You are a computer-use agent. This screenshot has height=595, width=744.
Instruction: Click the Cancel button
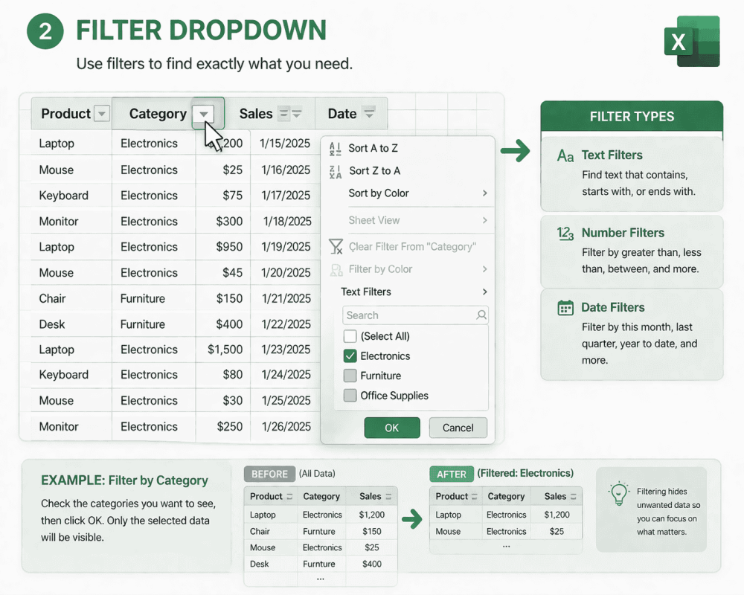click(458, 428)
